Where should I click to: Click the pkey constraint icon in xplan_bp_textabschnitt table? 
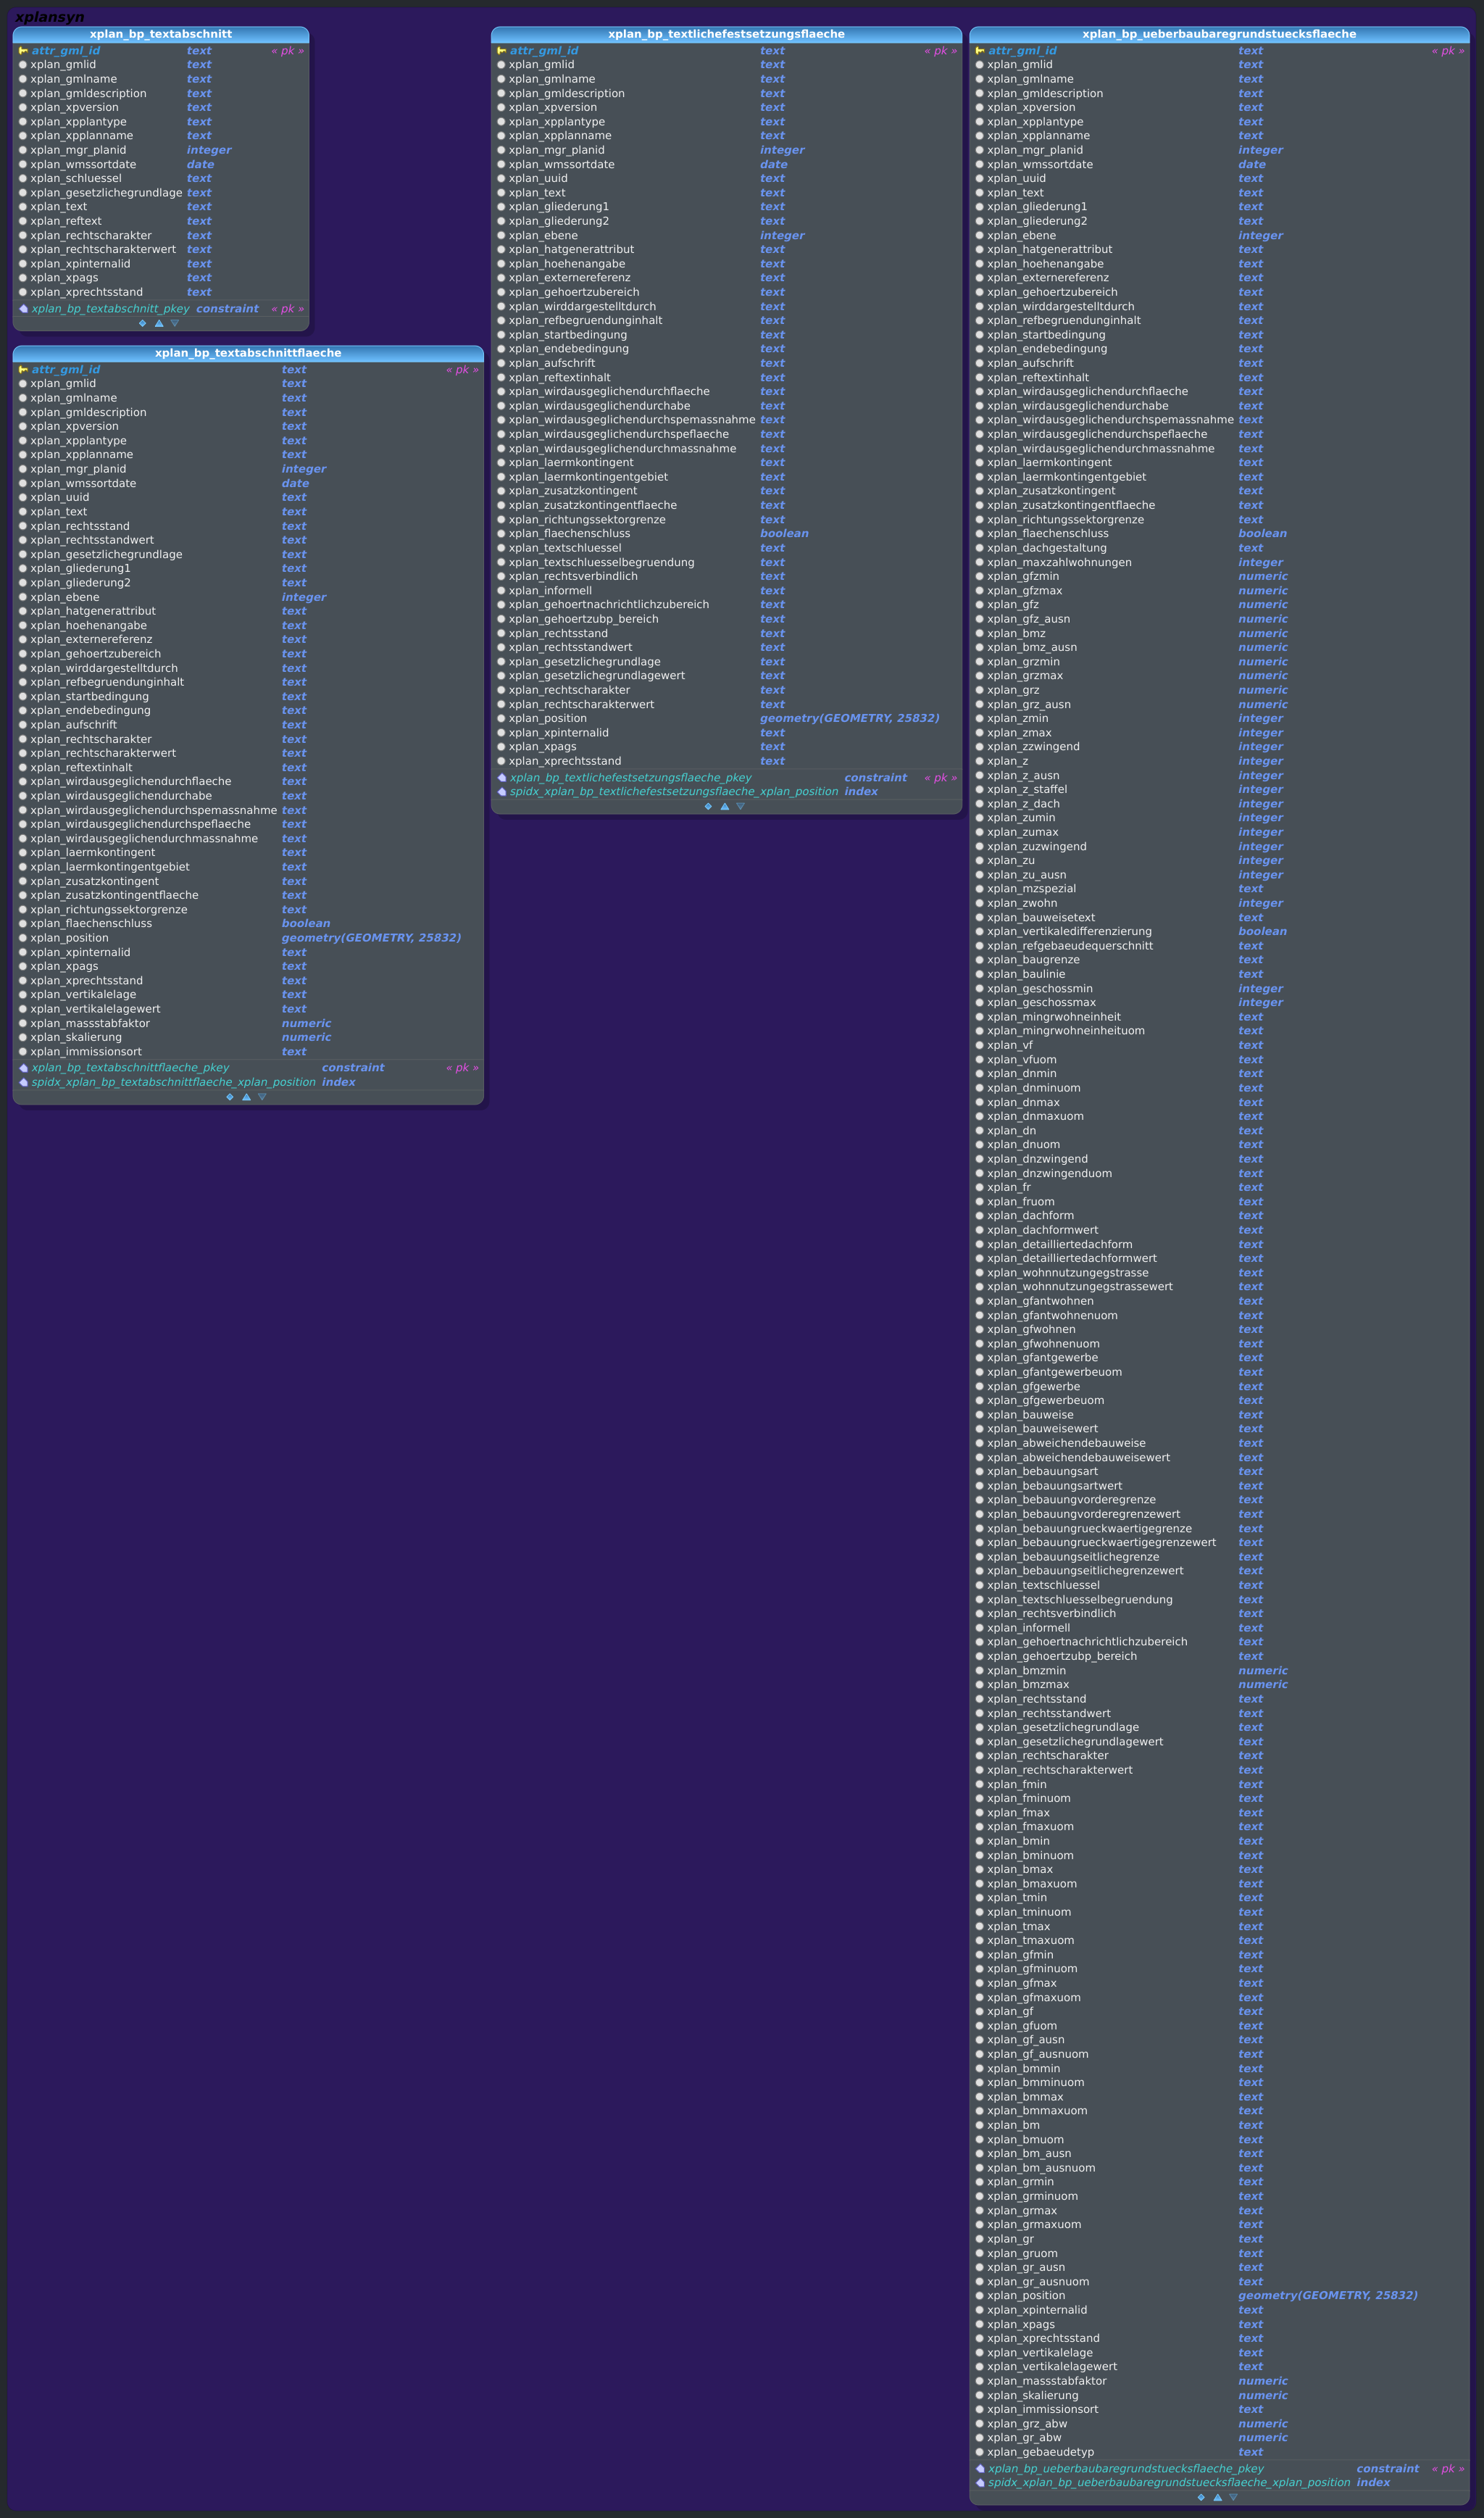click(x=23, y=309)
